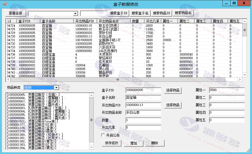Click the table's horizontal scrollbar thumb
This screenshot has height=154, width=252.
118,79
